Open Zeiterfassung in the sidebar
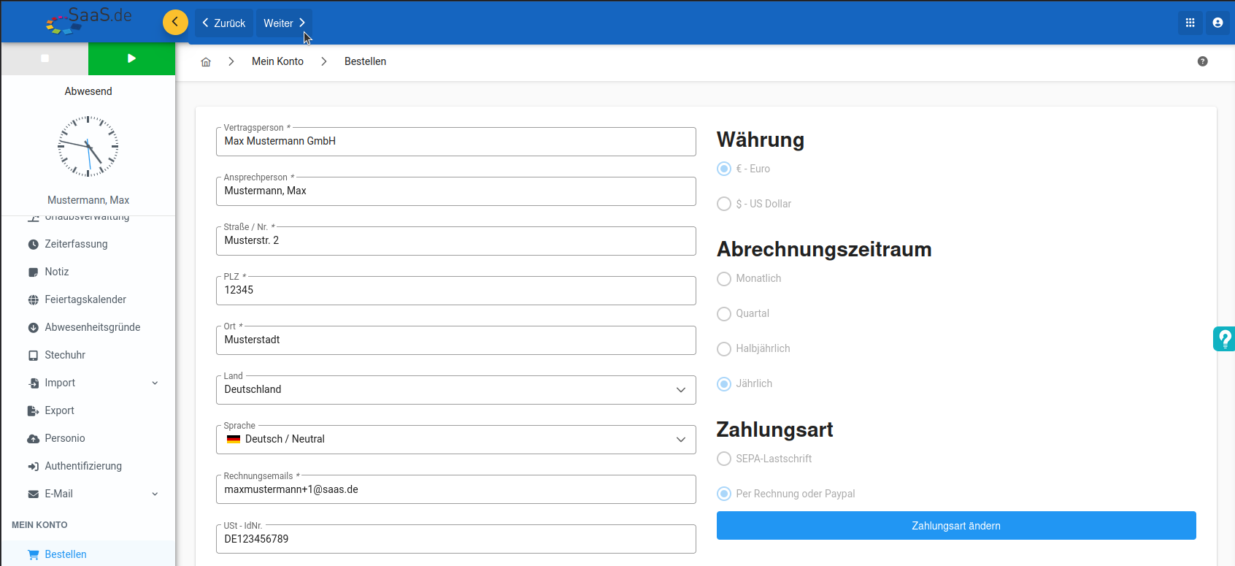 click(x=76, y=244)
